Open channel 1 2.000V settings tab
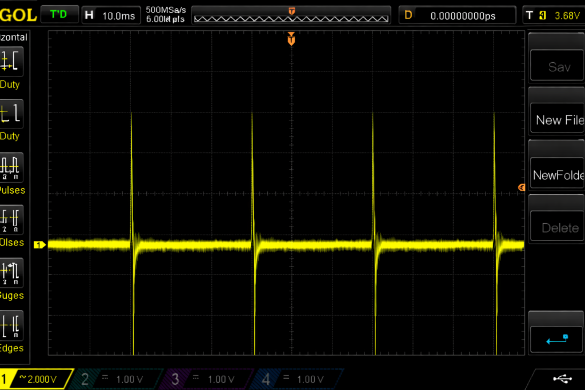 pyautogui.click(x=34, y=379)
